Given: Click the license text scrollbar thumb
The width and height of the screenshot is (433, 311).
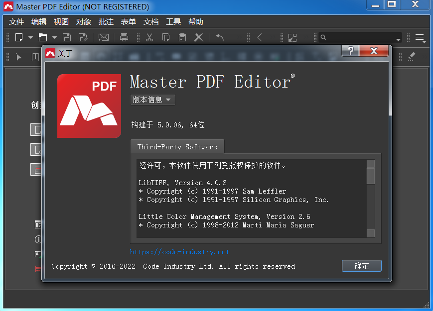Looking at the screenshot, I should pyautogui.click(x=371, y=176).
